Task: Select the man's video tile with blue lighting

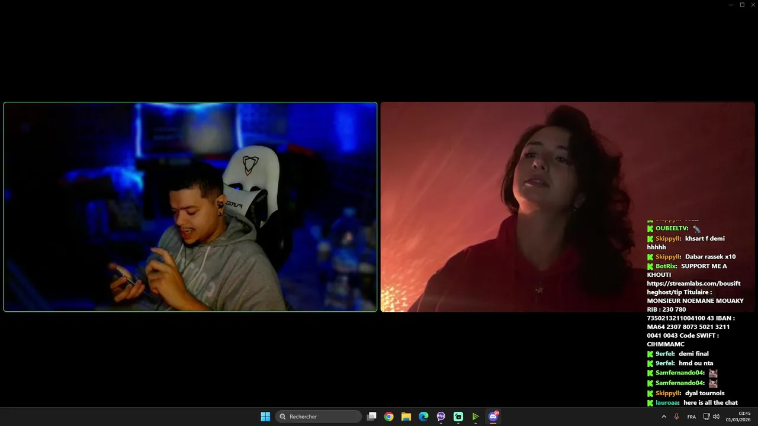Action: click(x=190, y=206)
